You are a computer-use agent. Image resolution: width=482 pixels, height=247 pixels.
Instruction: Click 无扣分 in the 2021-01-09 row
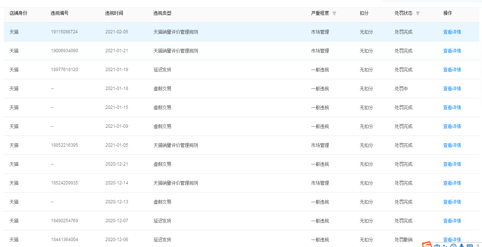click(x=366, y=126)
